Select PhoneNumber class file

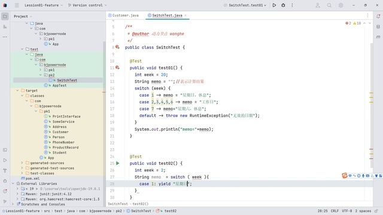(x=63, y=142)
